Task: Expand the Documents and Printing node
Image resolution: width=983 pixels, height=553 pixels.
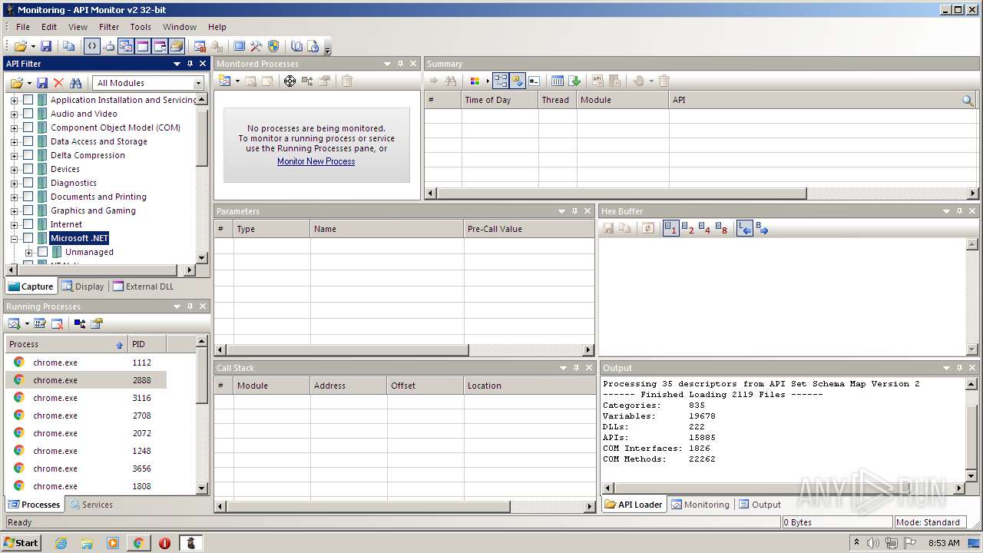Action: (x=14, y=197)
